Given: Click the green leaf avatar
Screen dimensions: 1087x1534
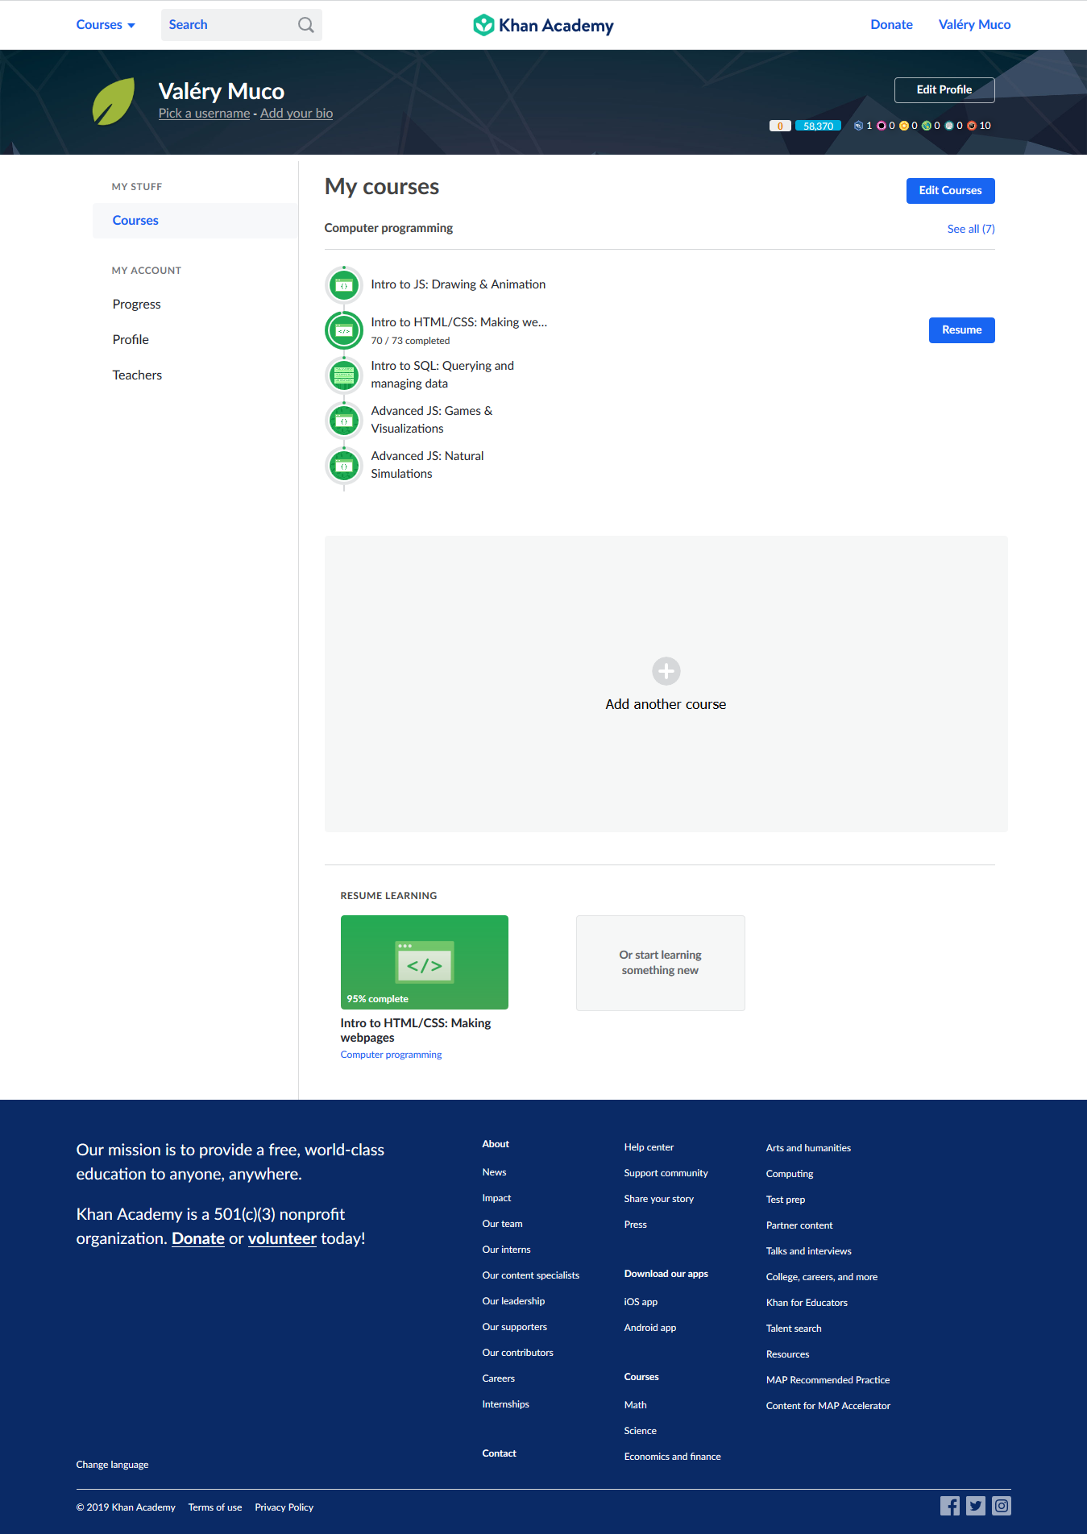Looking at the screenshot, I should point(114,102).
